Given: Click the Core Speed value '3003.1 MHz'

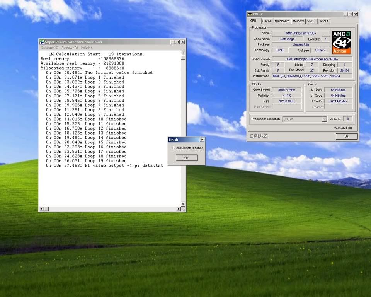Looking at the screenshot, I should coord(287,90).
